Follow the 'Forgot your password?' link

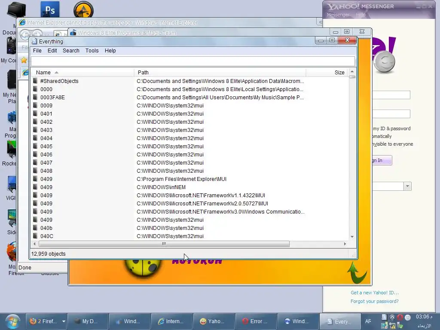point(375,301)
